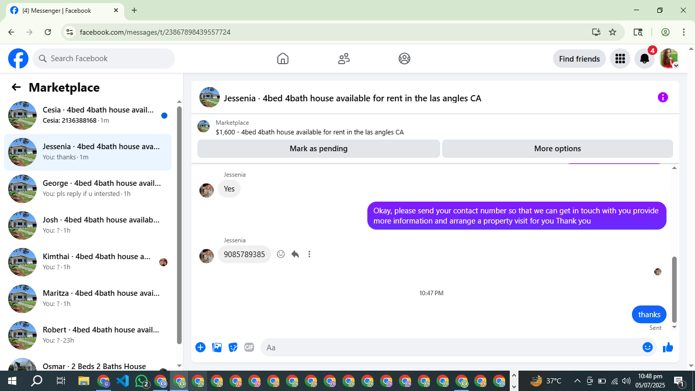Image resolution: width=695 pixels, height=391 pixels.
Task: Click Jessenia's avatar beside Yes message
Action: pos(207,190)
